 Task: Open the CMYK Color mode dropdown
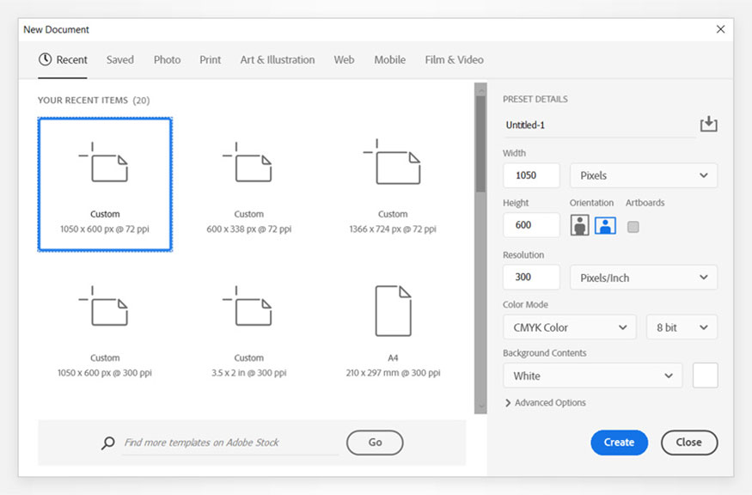point(570,327)
